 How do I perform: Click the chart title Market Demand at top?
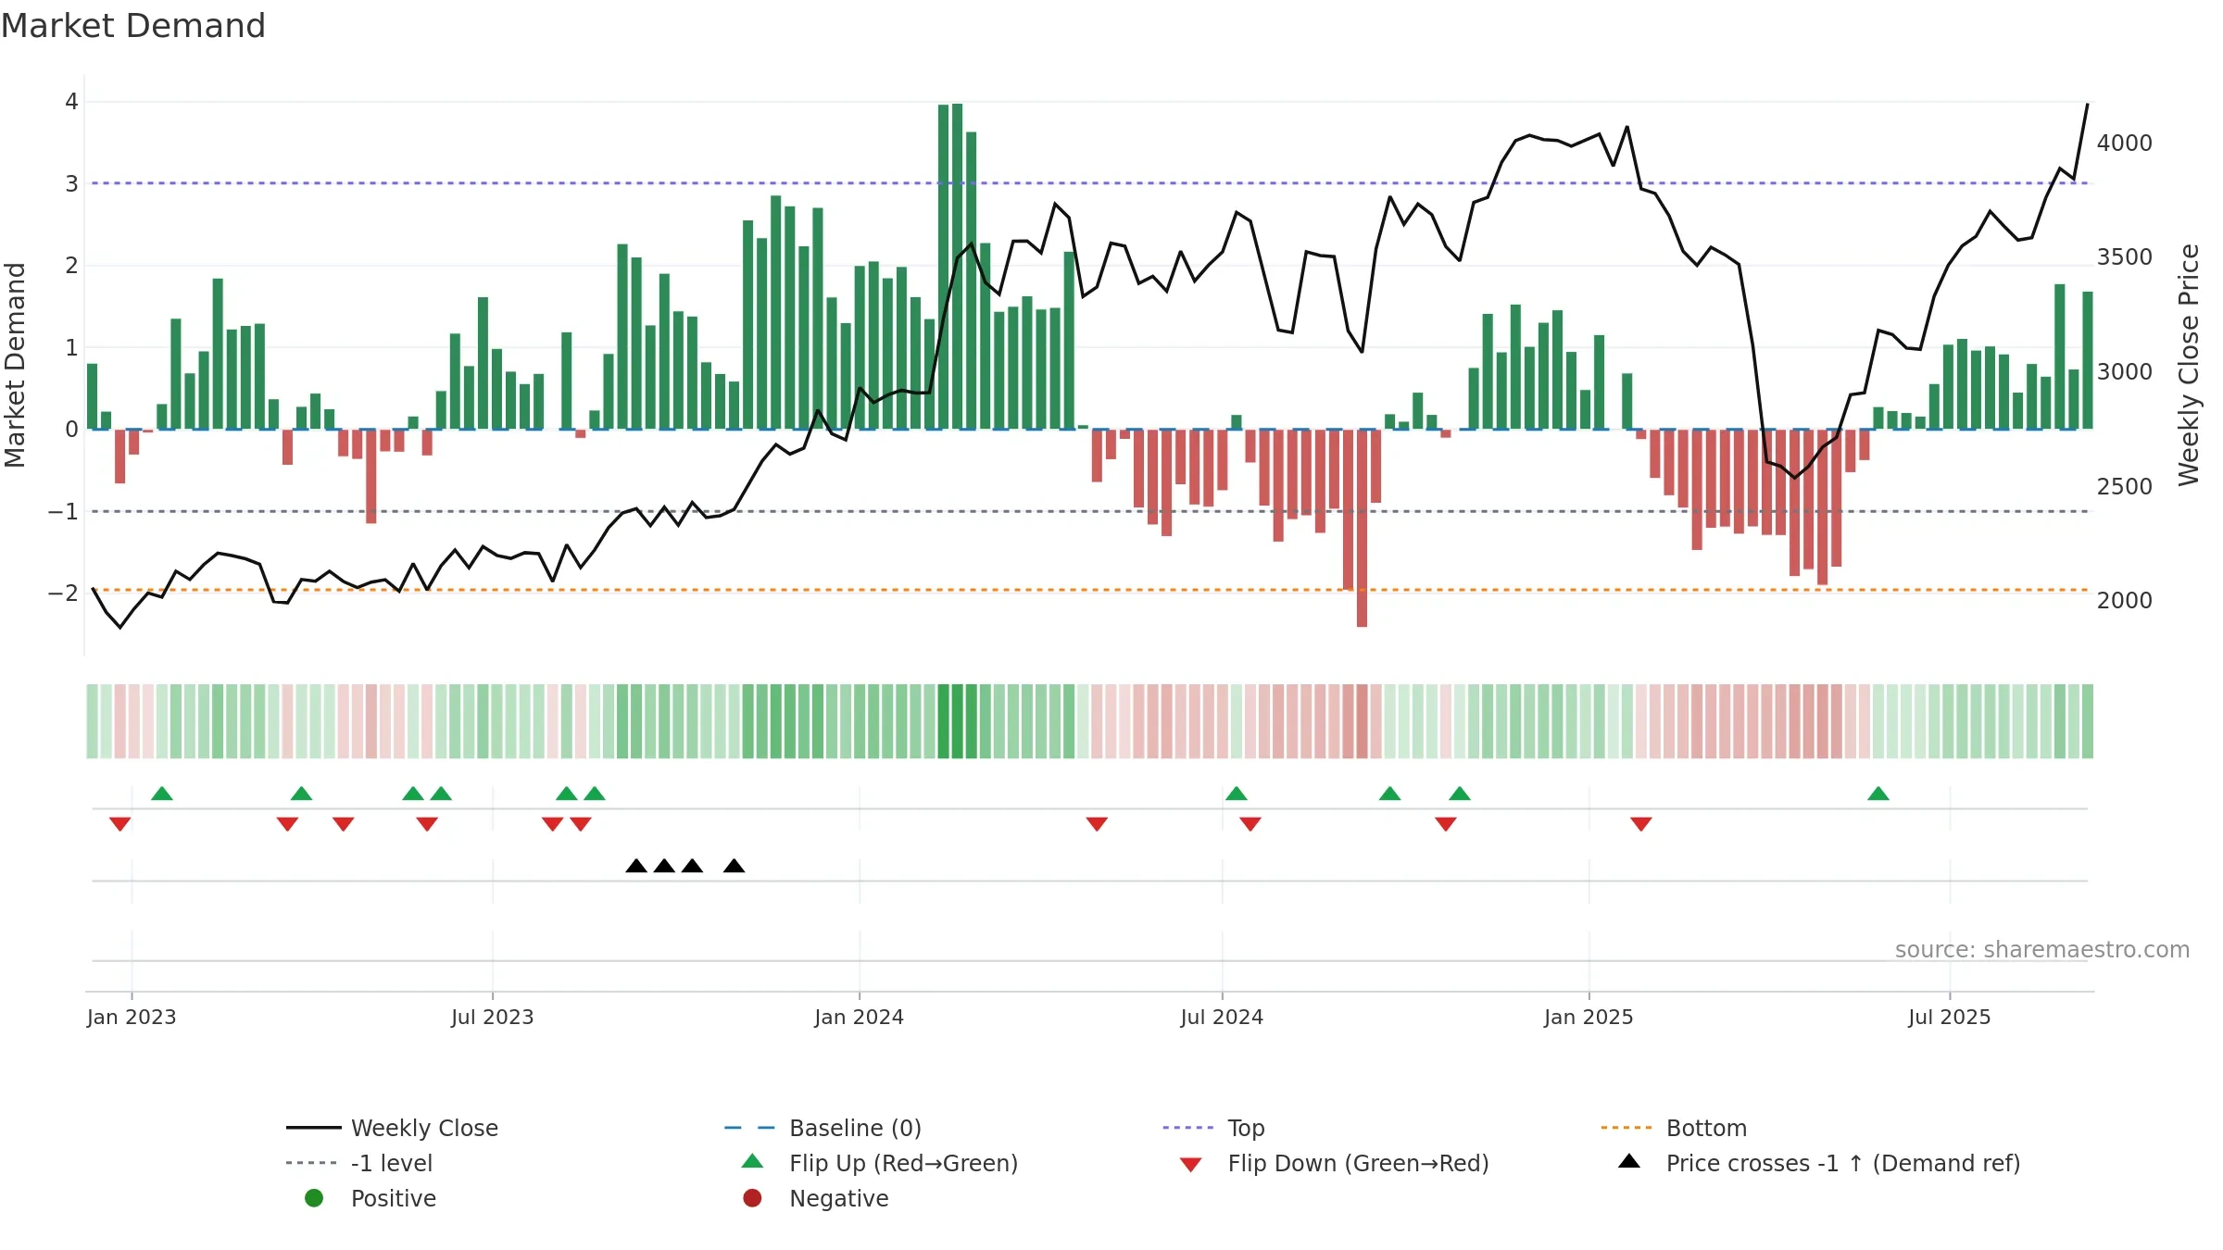[133, 26]
